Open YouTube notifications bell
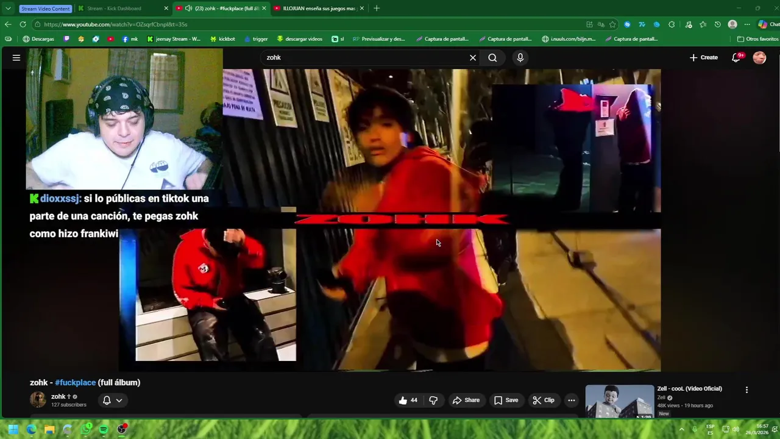This screenshot has height=439, width=780. [736, 57]
